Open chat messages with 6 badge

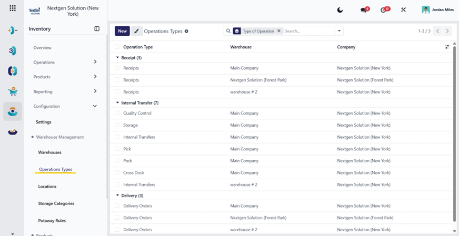pyautogui.click(x=365, y=9)
